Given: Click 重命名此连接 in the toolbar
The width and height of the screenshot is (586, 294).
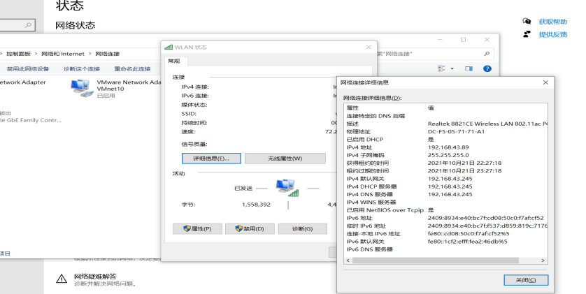Looking at the screenshot, I should click(x=132, y=68).
